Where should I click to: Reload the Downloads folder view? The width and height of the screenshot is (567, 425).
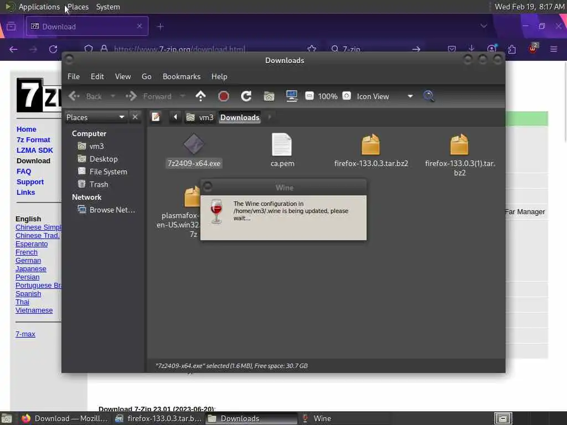coord(246,96)
